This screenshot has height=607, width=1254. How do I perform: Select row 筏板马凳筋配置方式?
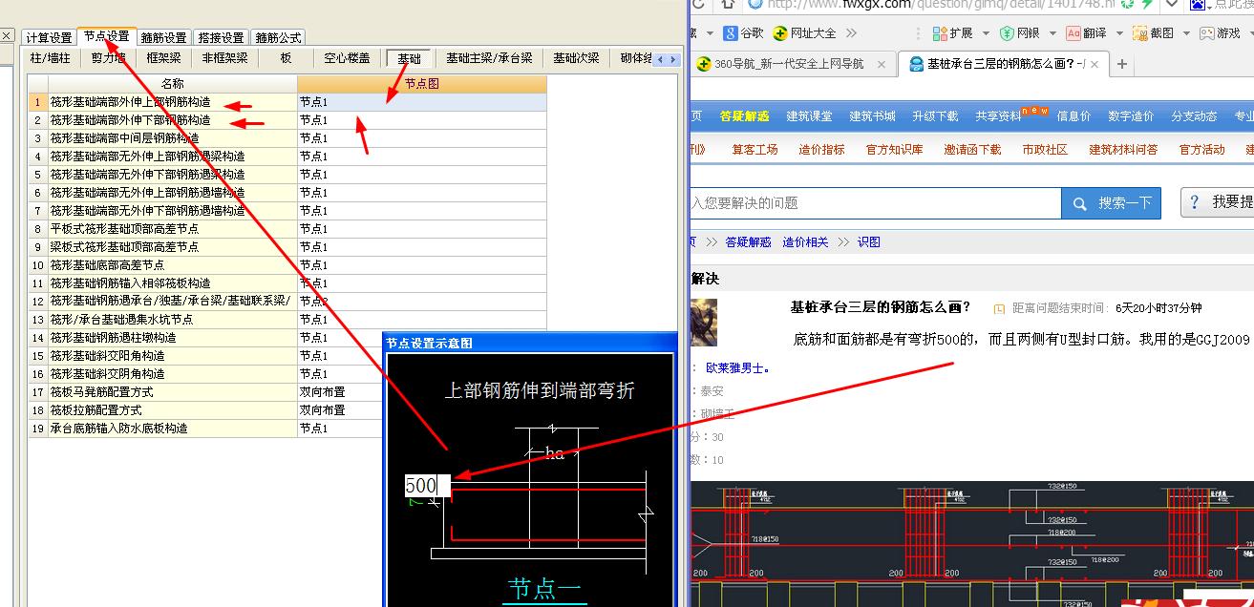[173, 392]
